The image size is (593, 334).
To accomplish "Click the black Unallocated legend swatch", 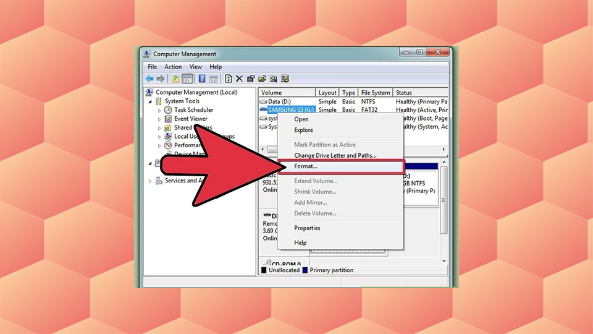I will coord(264,270).
